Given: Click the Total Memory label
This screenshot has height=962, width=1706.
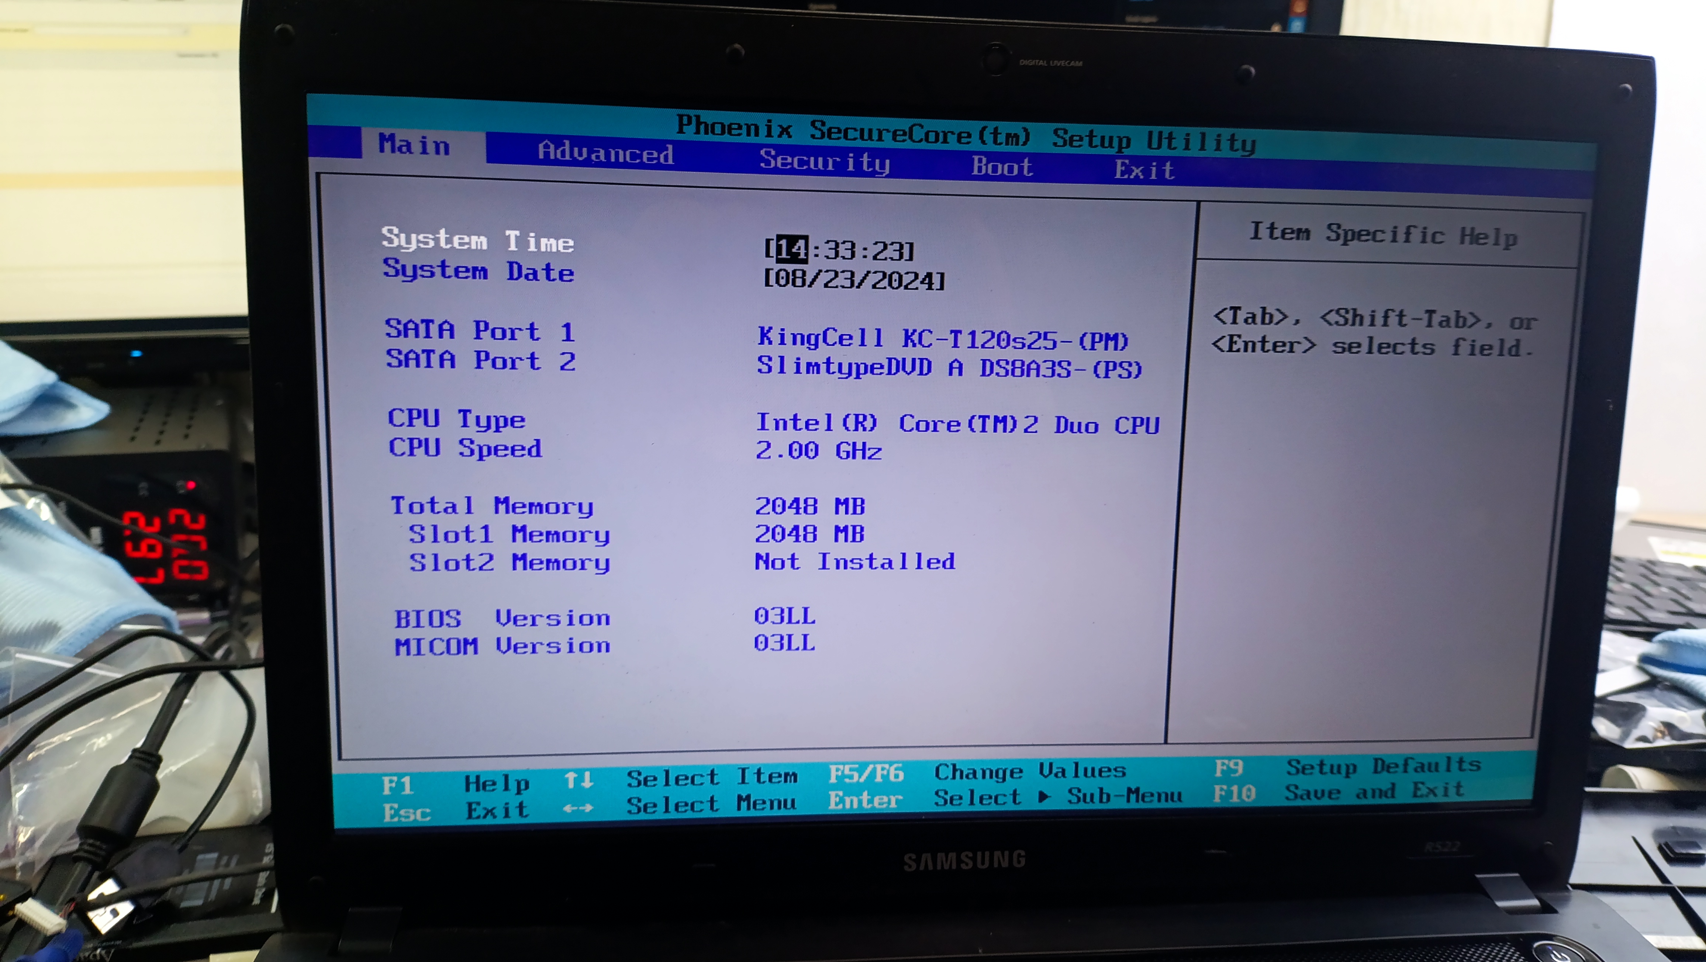Looking at the screenshot, I should pos(492,506).
